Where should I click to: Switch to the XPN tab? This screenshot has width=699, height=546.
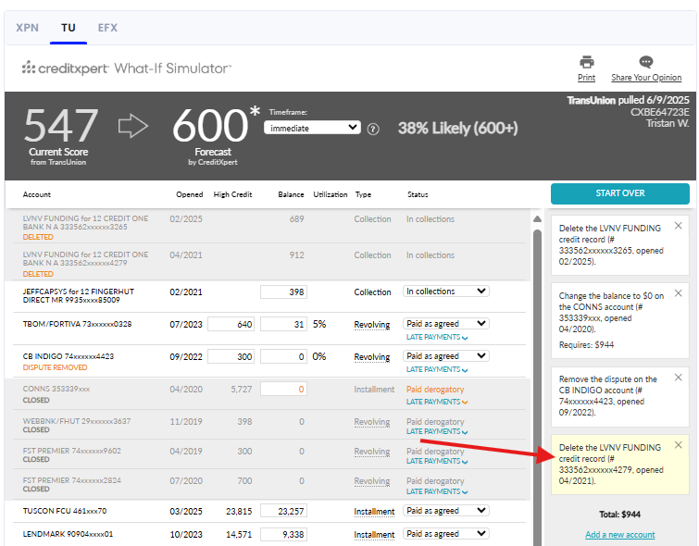coord(28,28)
